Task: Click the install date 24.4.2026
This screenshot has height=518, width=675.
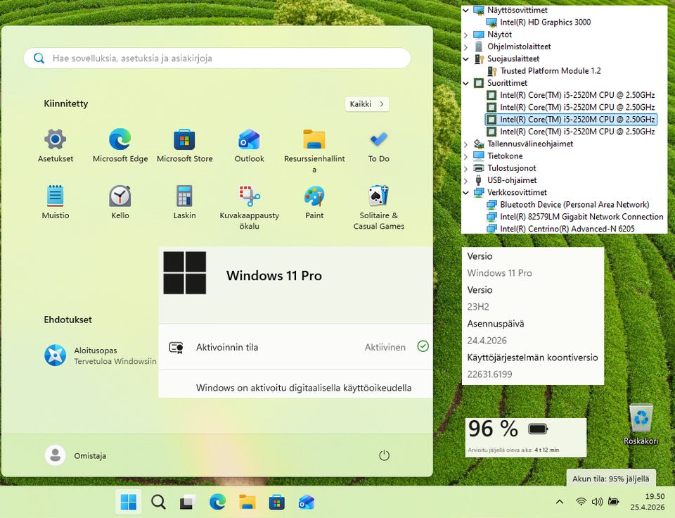Action: pos(487,341)
